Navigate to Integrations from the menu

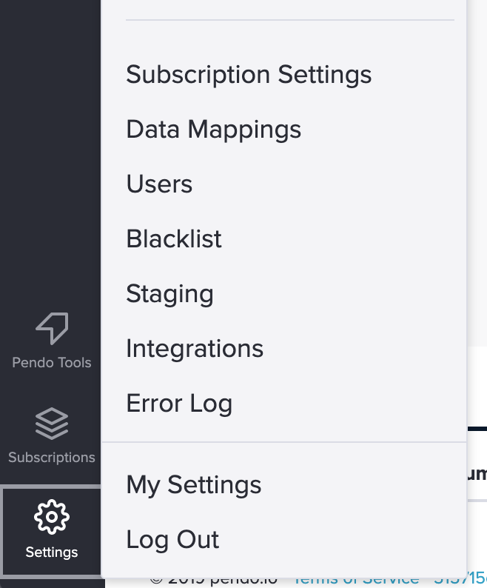[195, 348]
